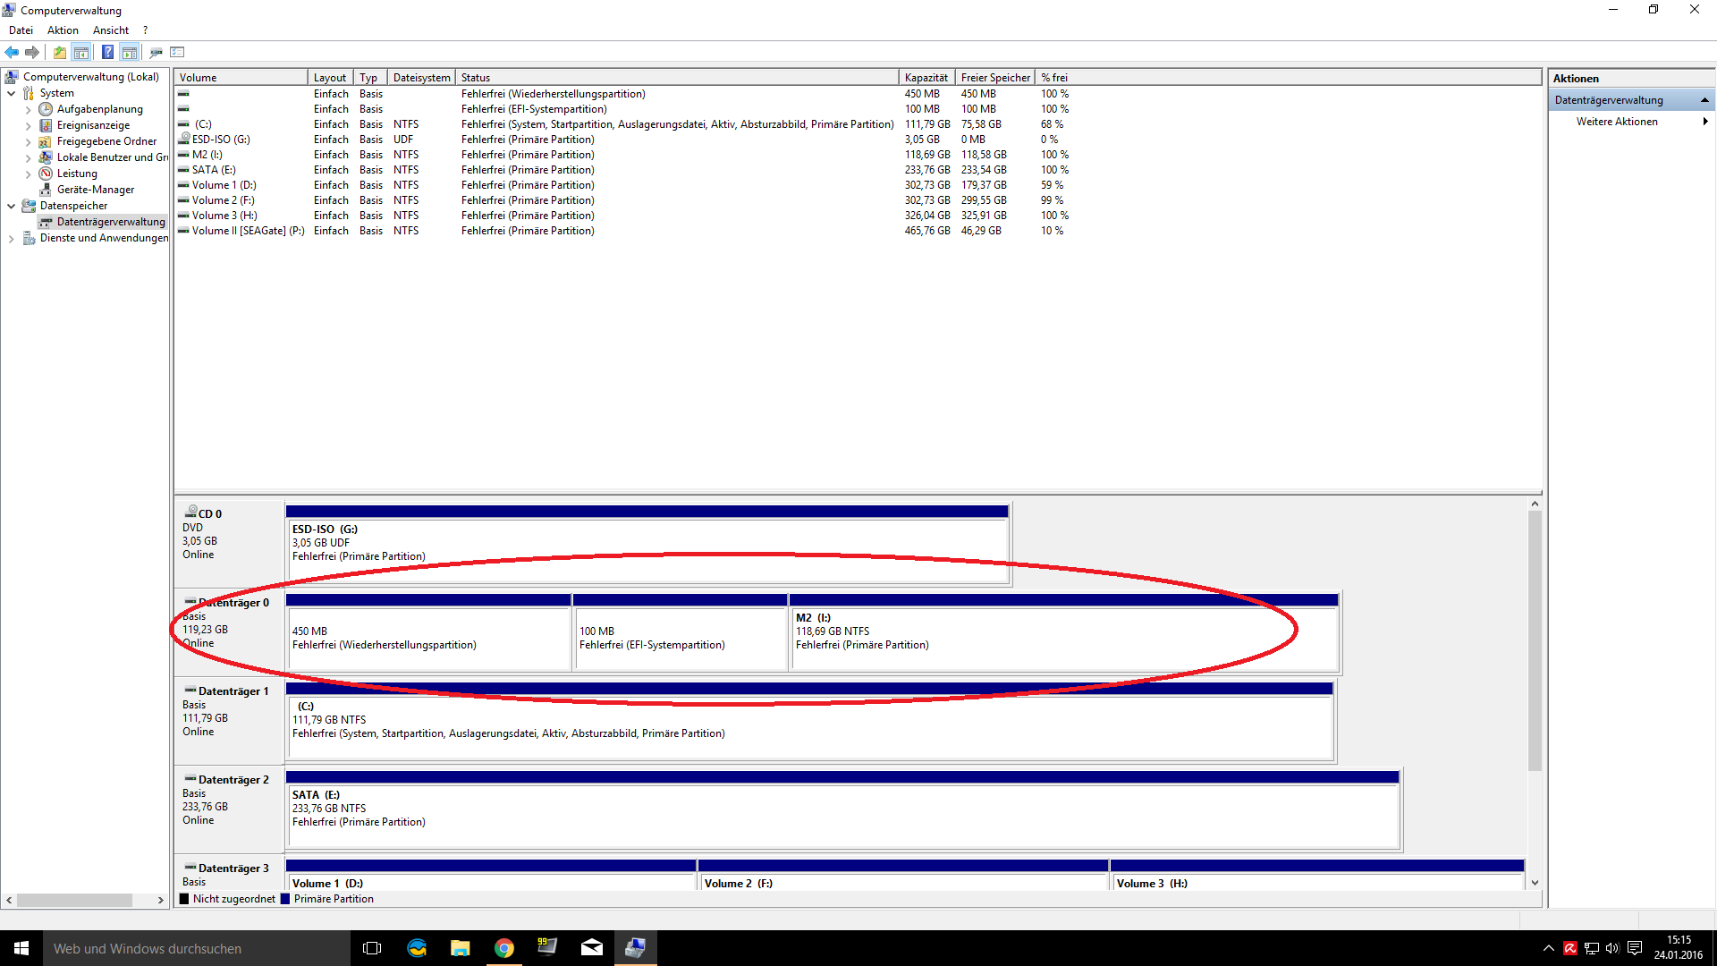Click the blue Primäre Partition legend swatch
This screenshot has width=1717, height=966.
285,899
